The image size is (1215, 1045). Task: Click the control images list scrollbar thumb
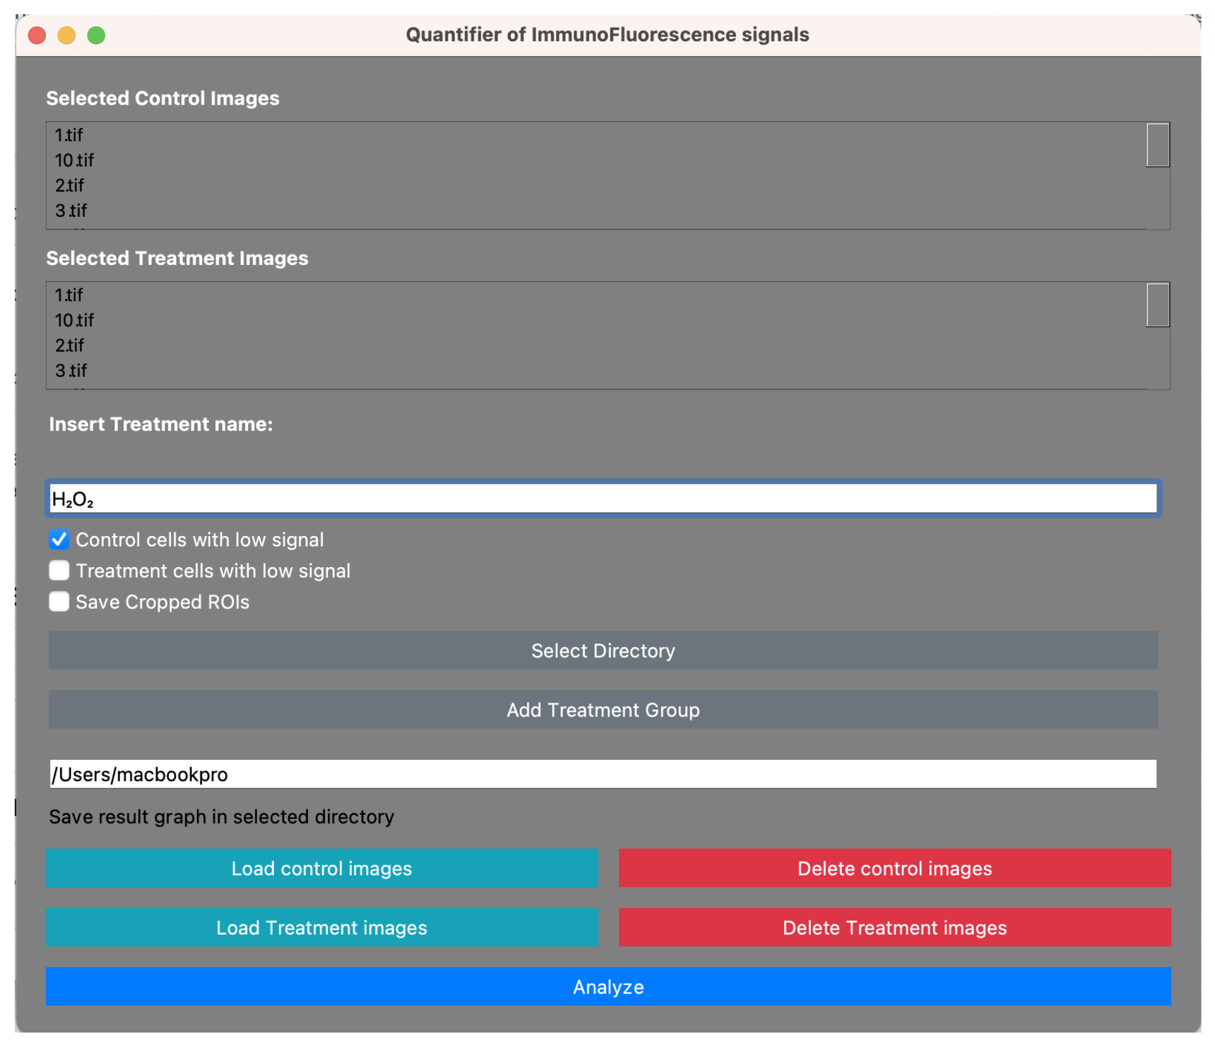(1157, 145)
